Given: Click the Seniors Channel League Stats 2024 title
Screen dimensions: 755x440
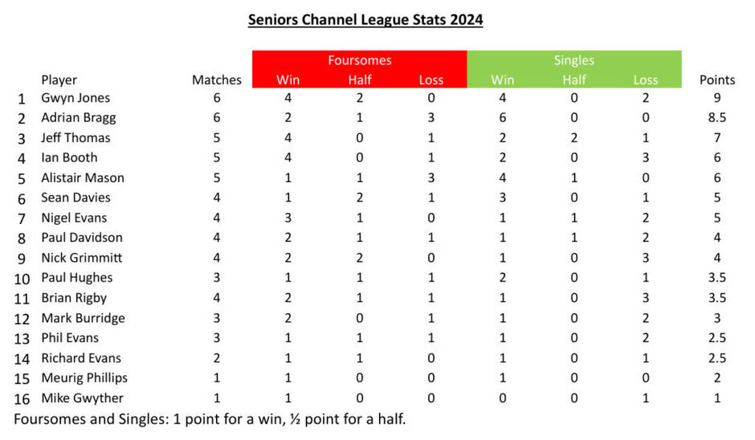Looking at the screenshot, I should pos(365,19).
